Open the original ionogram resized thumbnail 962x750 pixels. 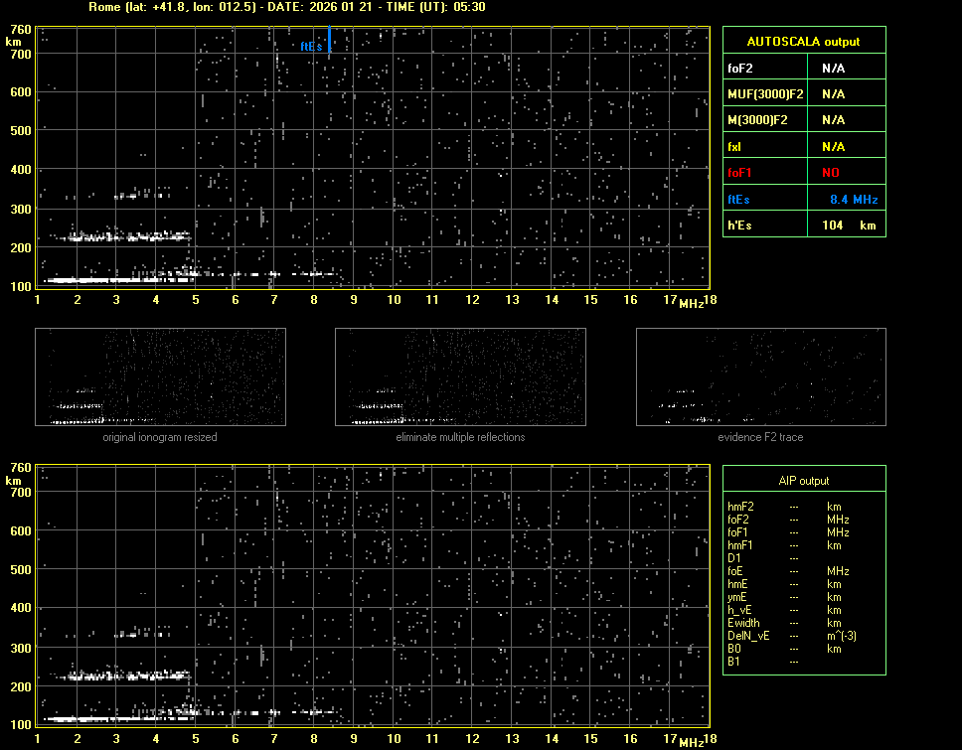[x=160, y=376]
